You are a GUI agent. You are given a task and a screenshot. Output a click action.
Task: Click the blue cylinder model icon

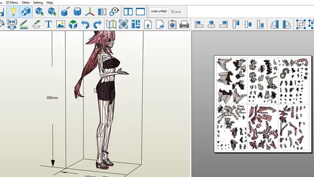point(78,11)
